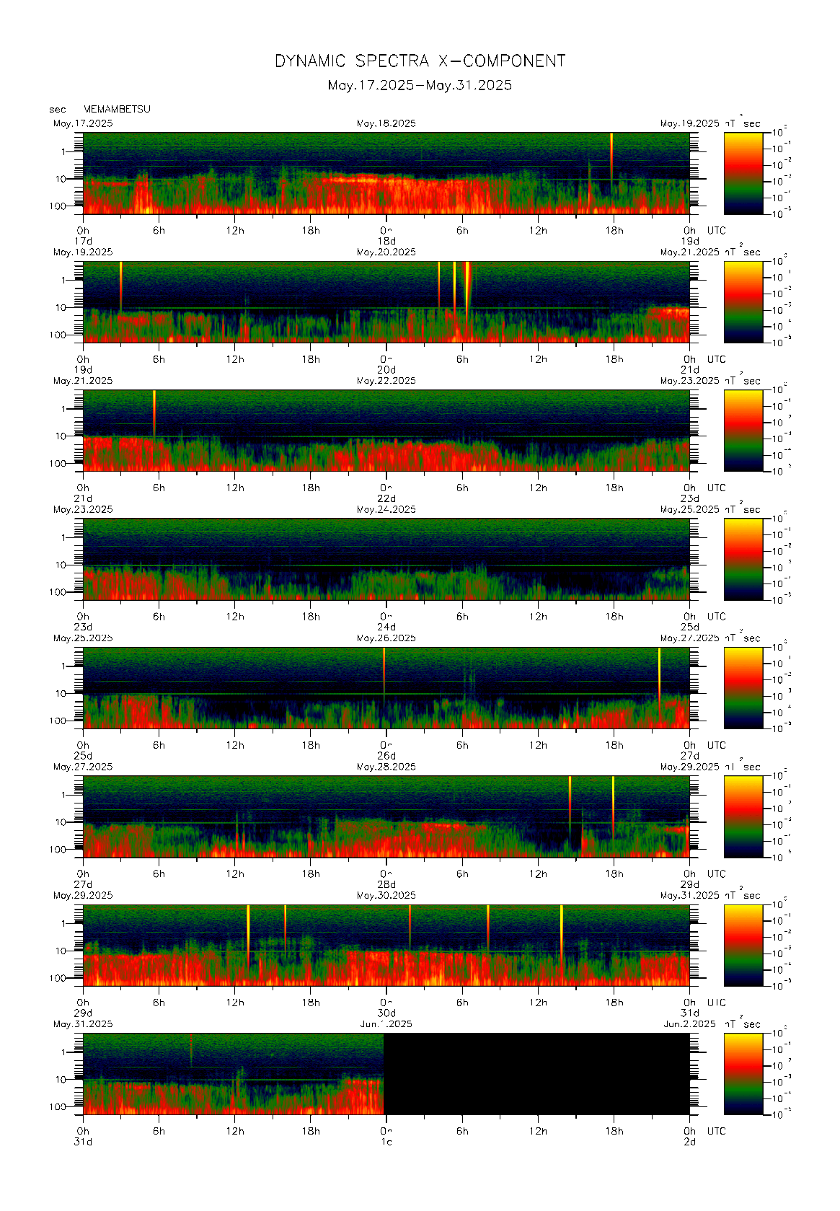Click the bright spike near 3h on May 19
This screenshot has width=840, height=1211.
click(121, 285)
